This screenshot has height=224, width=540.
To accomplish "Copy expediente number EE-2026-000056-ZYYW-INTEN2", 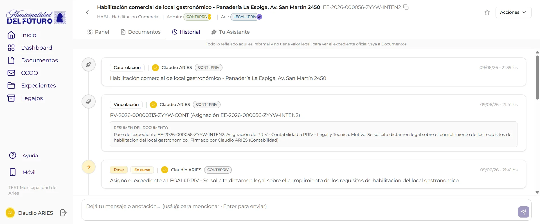I will pos(406,7).
